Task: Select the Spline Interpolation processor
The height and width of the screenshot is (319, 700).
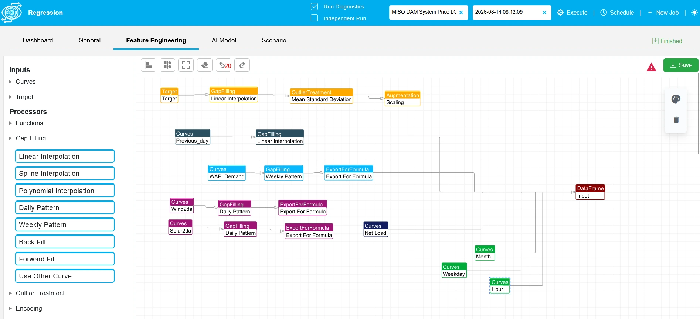Action: coord(65,174)
